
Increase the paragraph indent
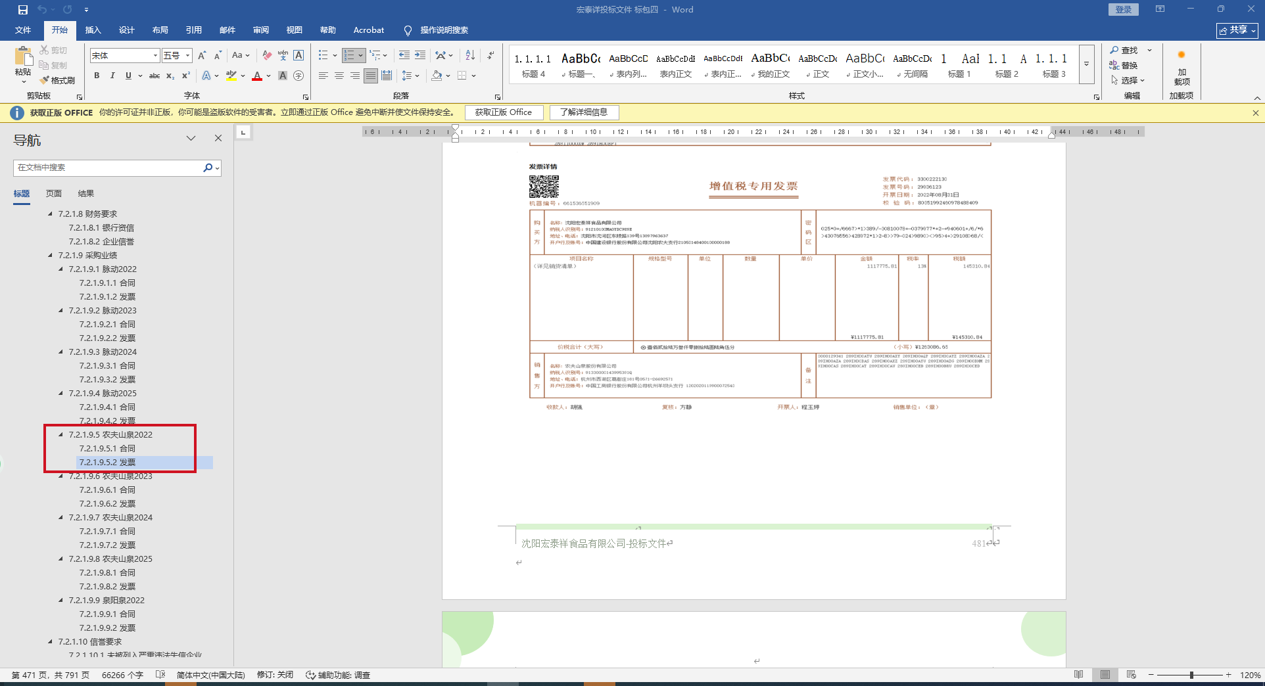pos(420,56)
